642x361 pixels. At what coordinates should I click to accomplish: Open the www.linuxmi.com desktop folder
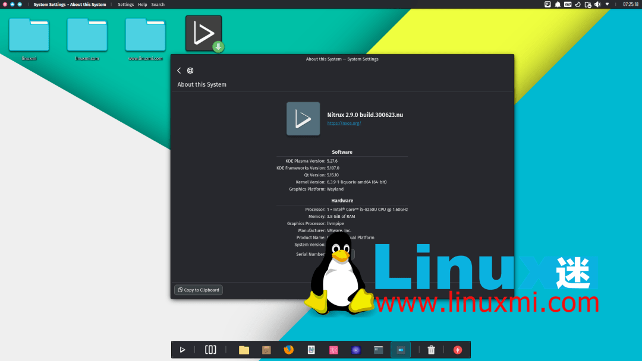coord(144,34)
